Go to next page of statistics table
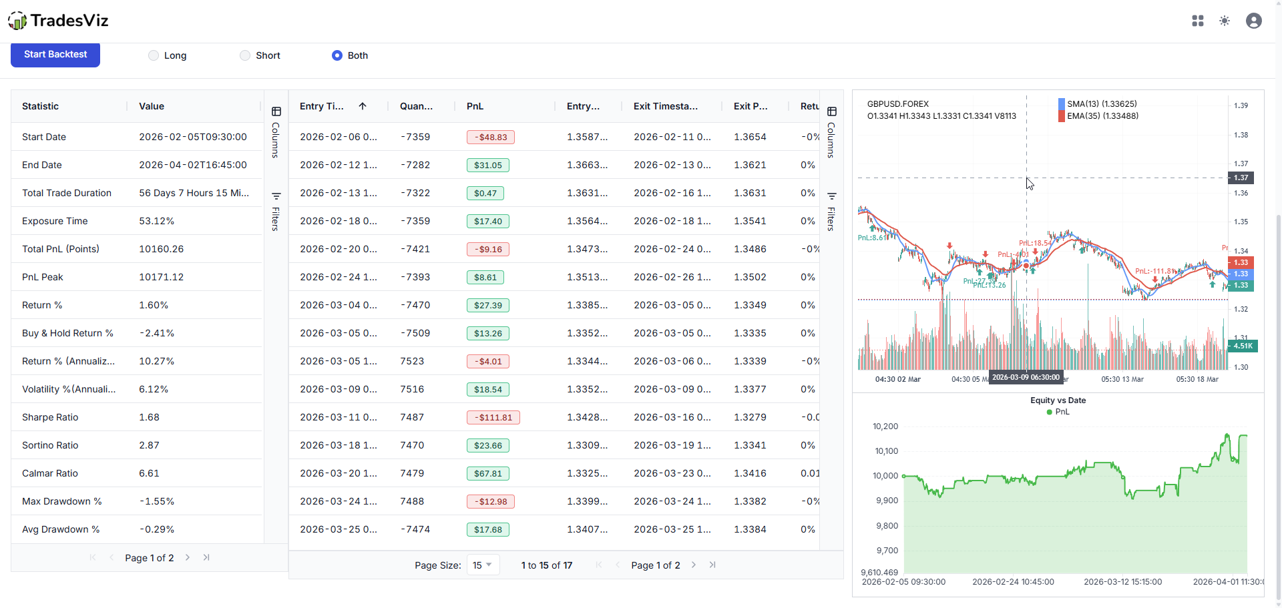Viewport: 1282px width, 608px height. (x=188, y=557)
